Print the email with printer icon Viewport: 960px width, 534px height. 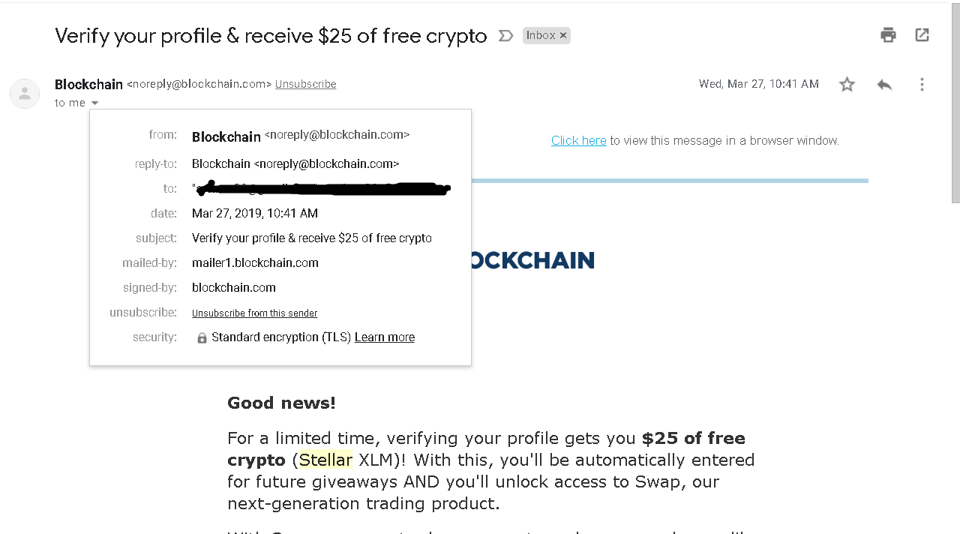click(888, 34)
